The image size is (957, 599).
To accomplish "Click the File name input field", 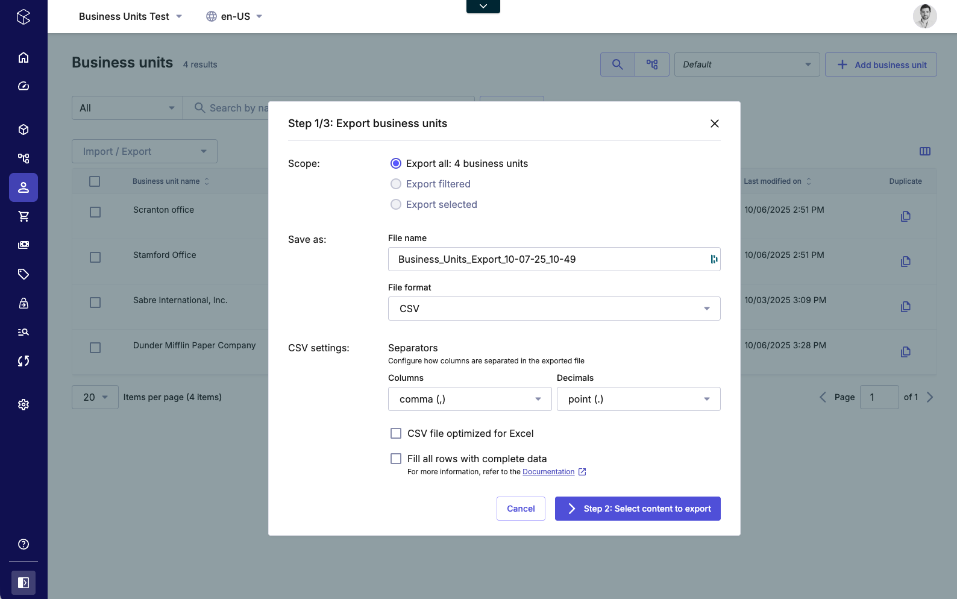I will [548, 259].
